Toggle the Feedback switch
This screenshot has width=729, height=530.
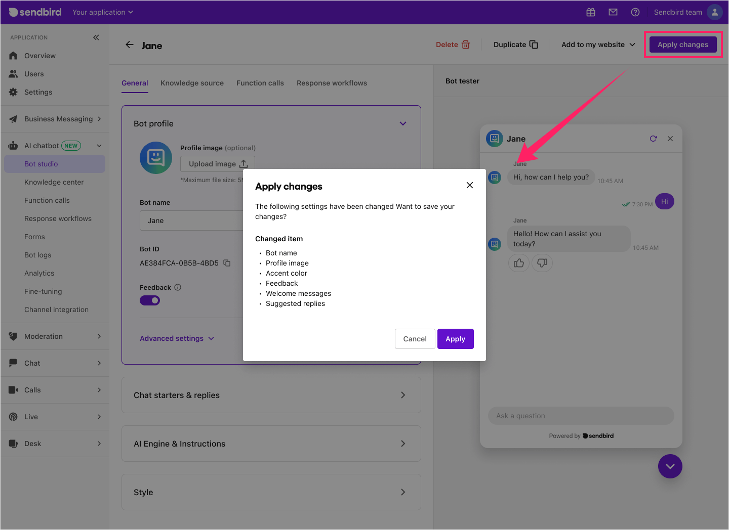point(150,300)
